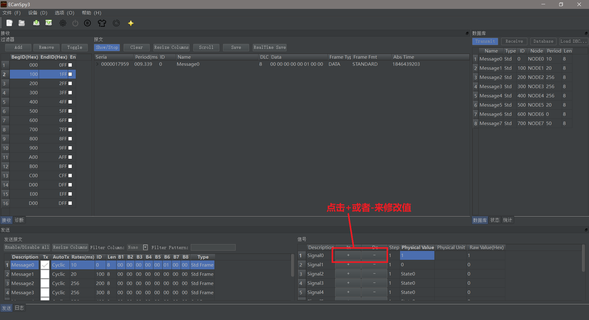Float the 发送 panel with its dock icon

586,230
